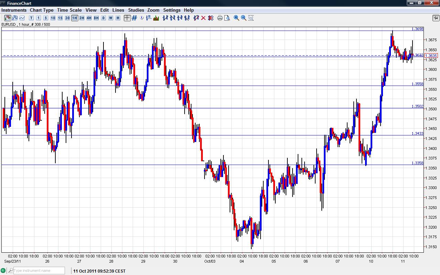Zoom in on the chart
Viewport: 440px width, 275px height.
[236, 18]
